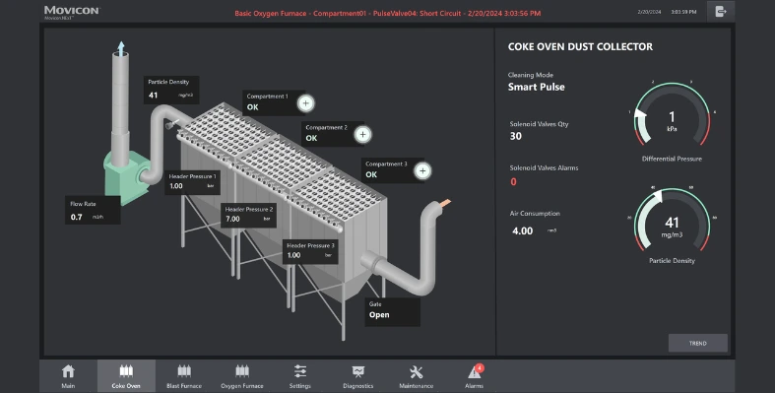Expand Compartment 2 plus button

click(x=363, y=135)
